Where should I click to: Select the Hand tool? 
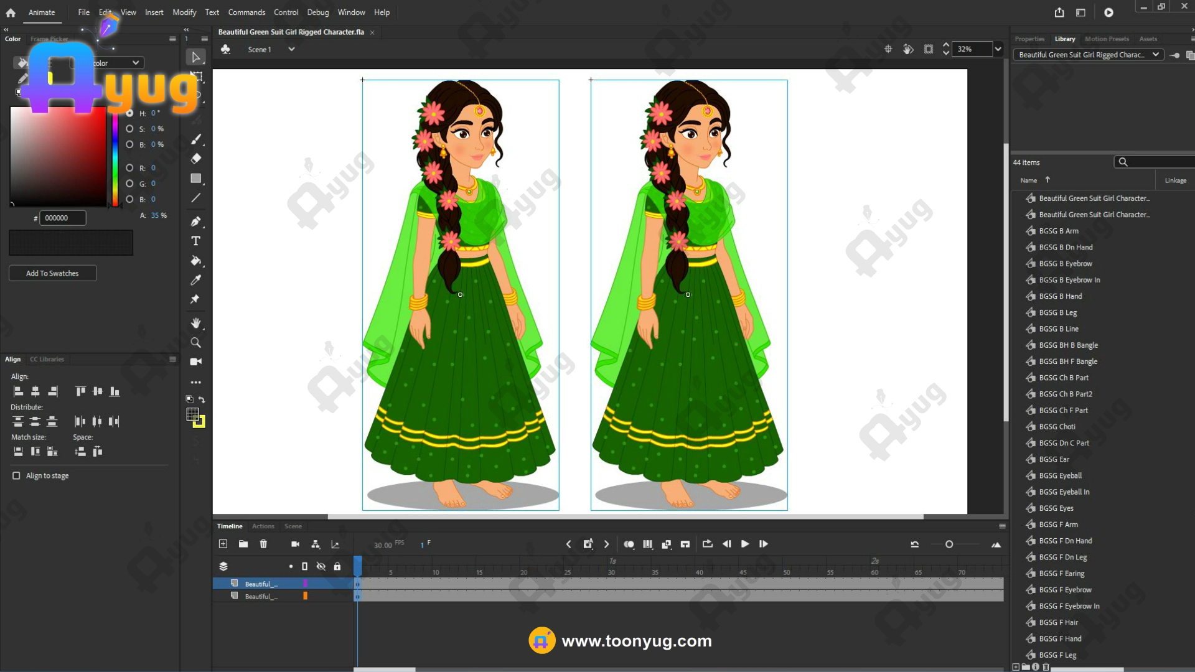tap(195, 323)
